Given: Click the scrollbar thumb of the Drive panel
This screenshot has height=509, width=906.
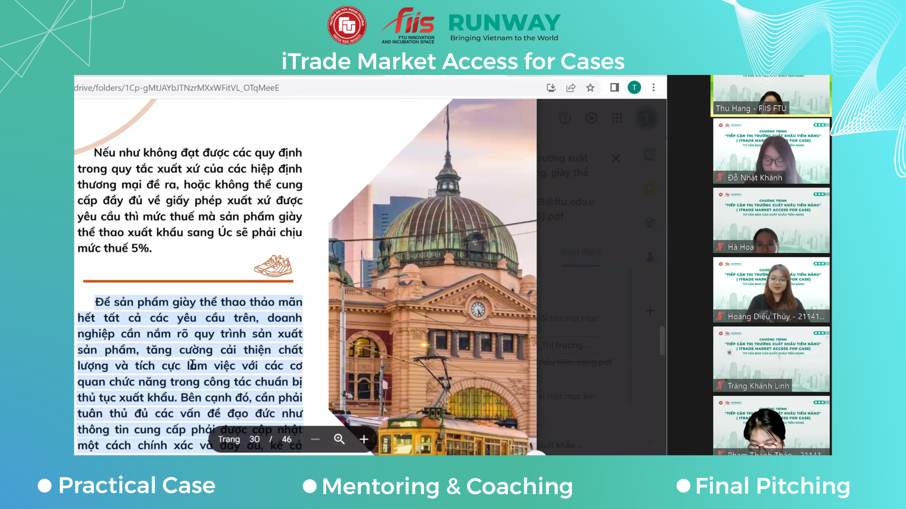Looking at the screenshot, I should click(662, 340).
